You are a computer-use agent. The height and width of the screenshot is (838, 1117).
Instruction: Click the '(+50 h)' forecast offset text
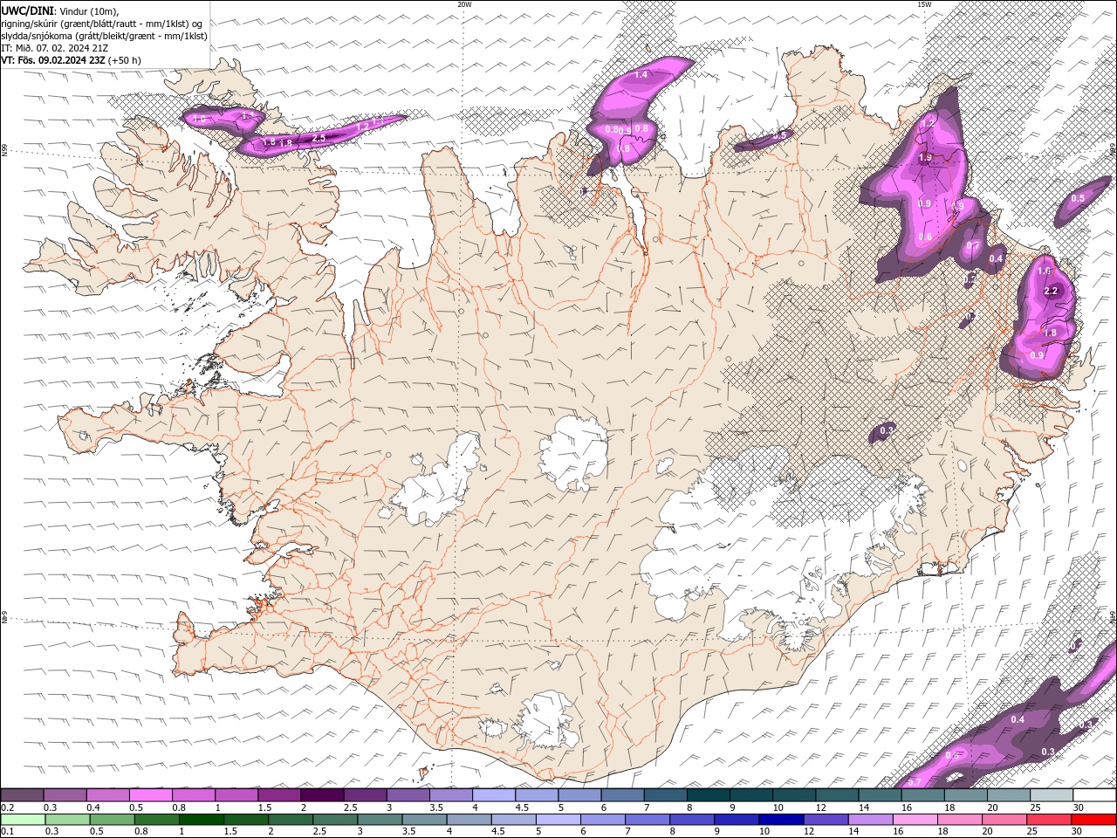click(x=125, y=60)
